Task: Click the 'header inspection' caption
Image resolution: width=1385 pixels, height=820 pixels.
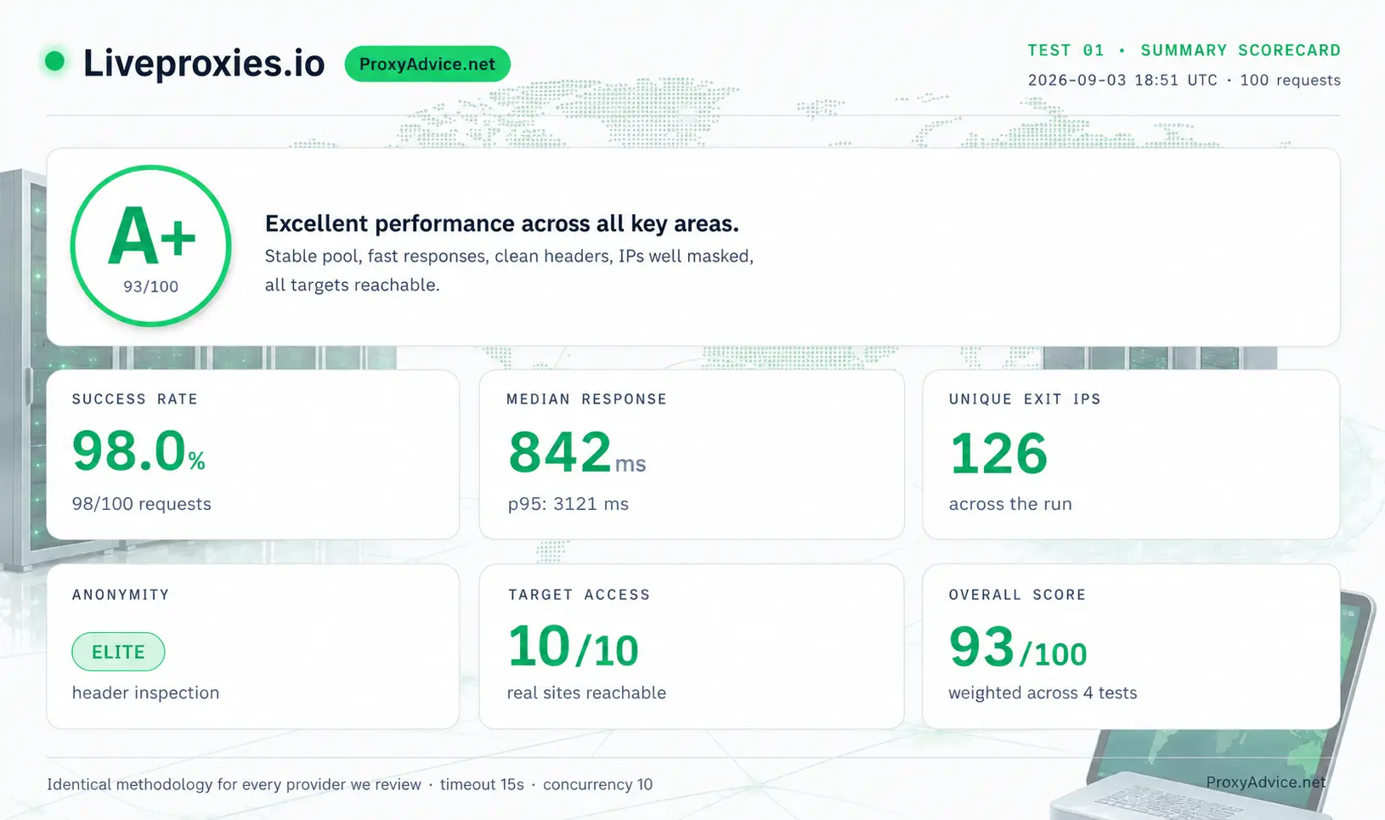Action: [x=145, y=693]
